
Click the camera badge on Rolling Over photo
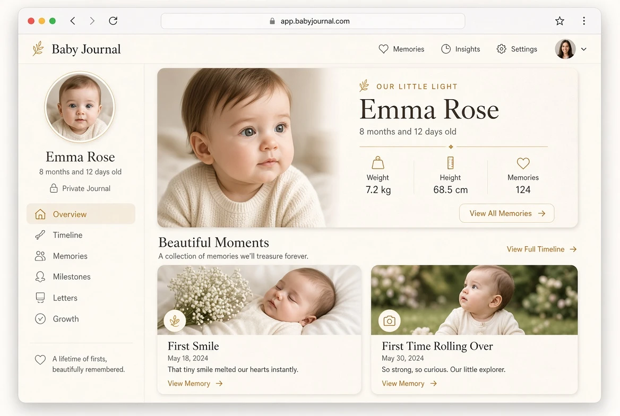coord(390,320)
